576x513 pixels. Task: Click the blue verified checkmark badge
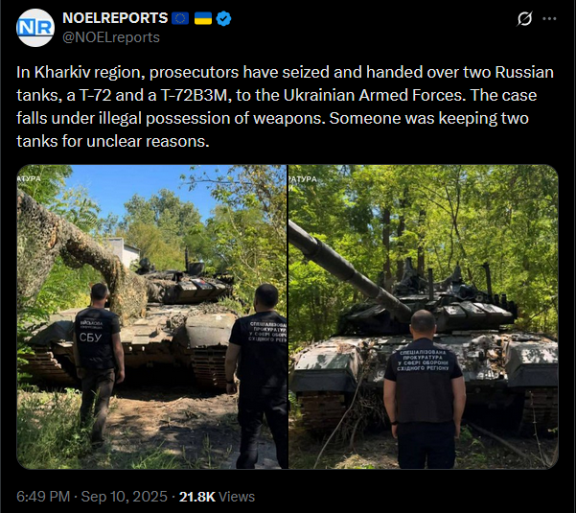click(223, 18)
